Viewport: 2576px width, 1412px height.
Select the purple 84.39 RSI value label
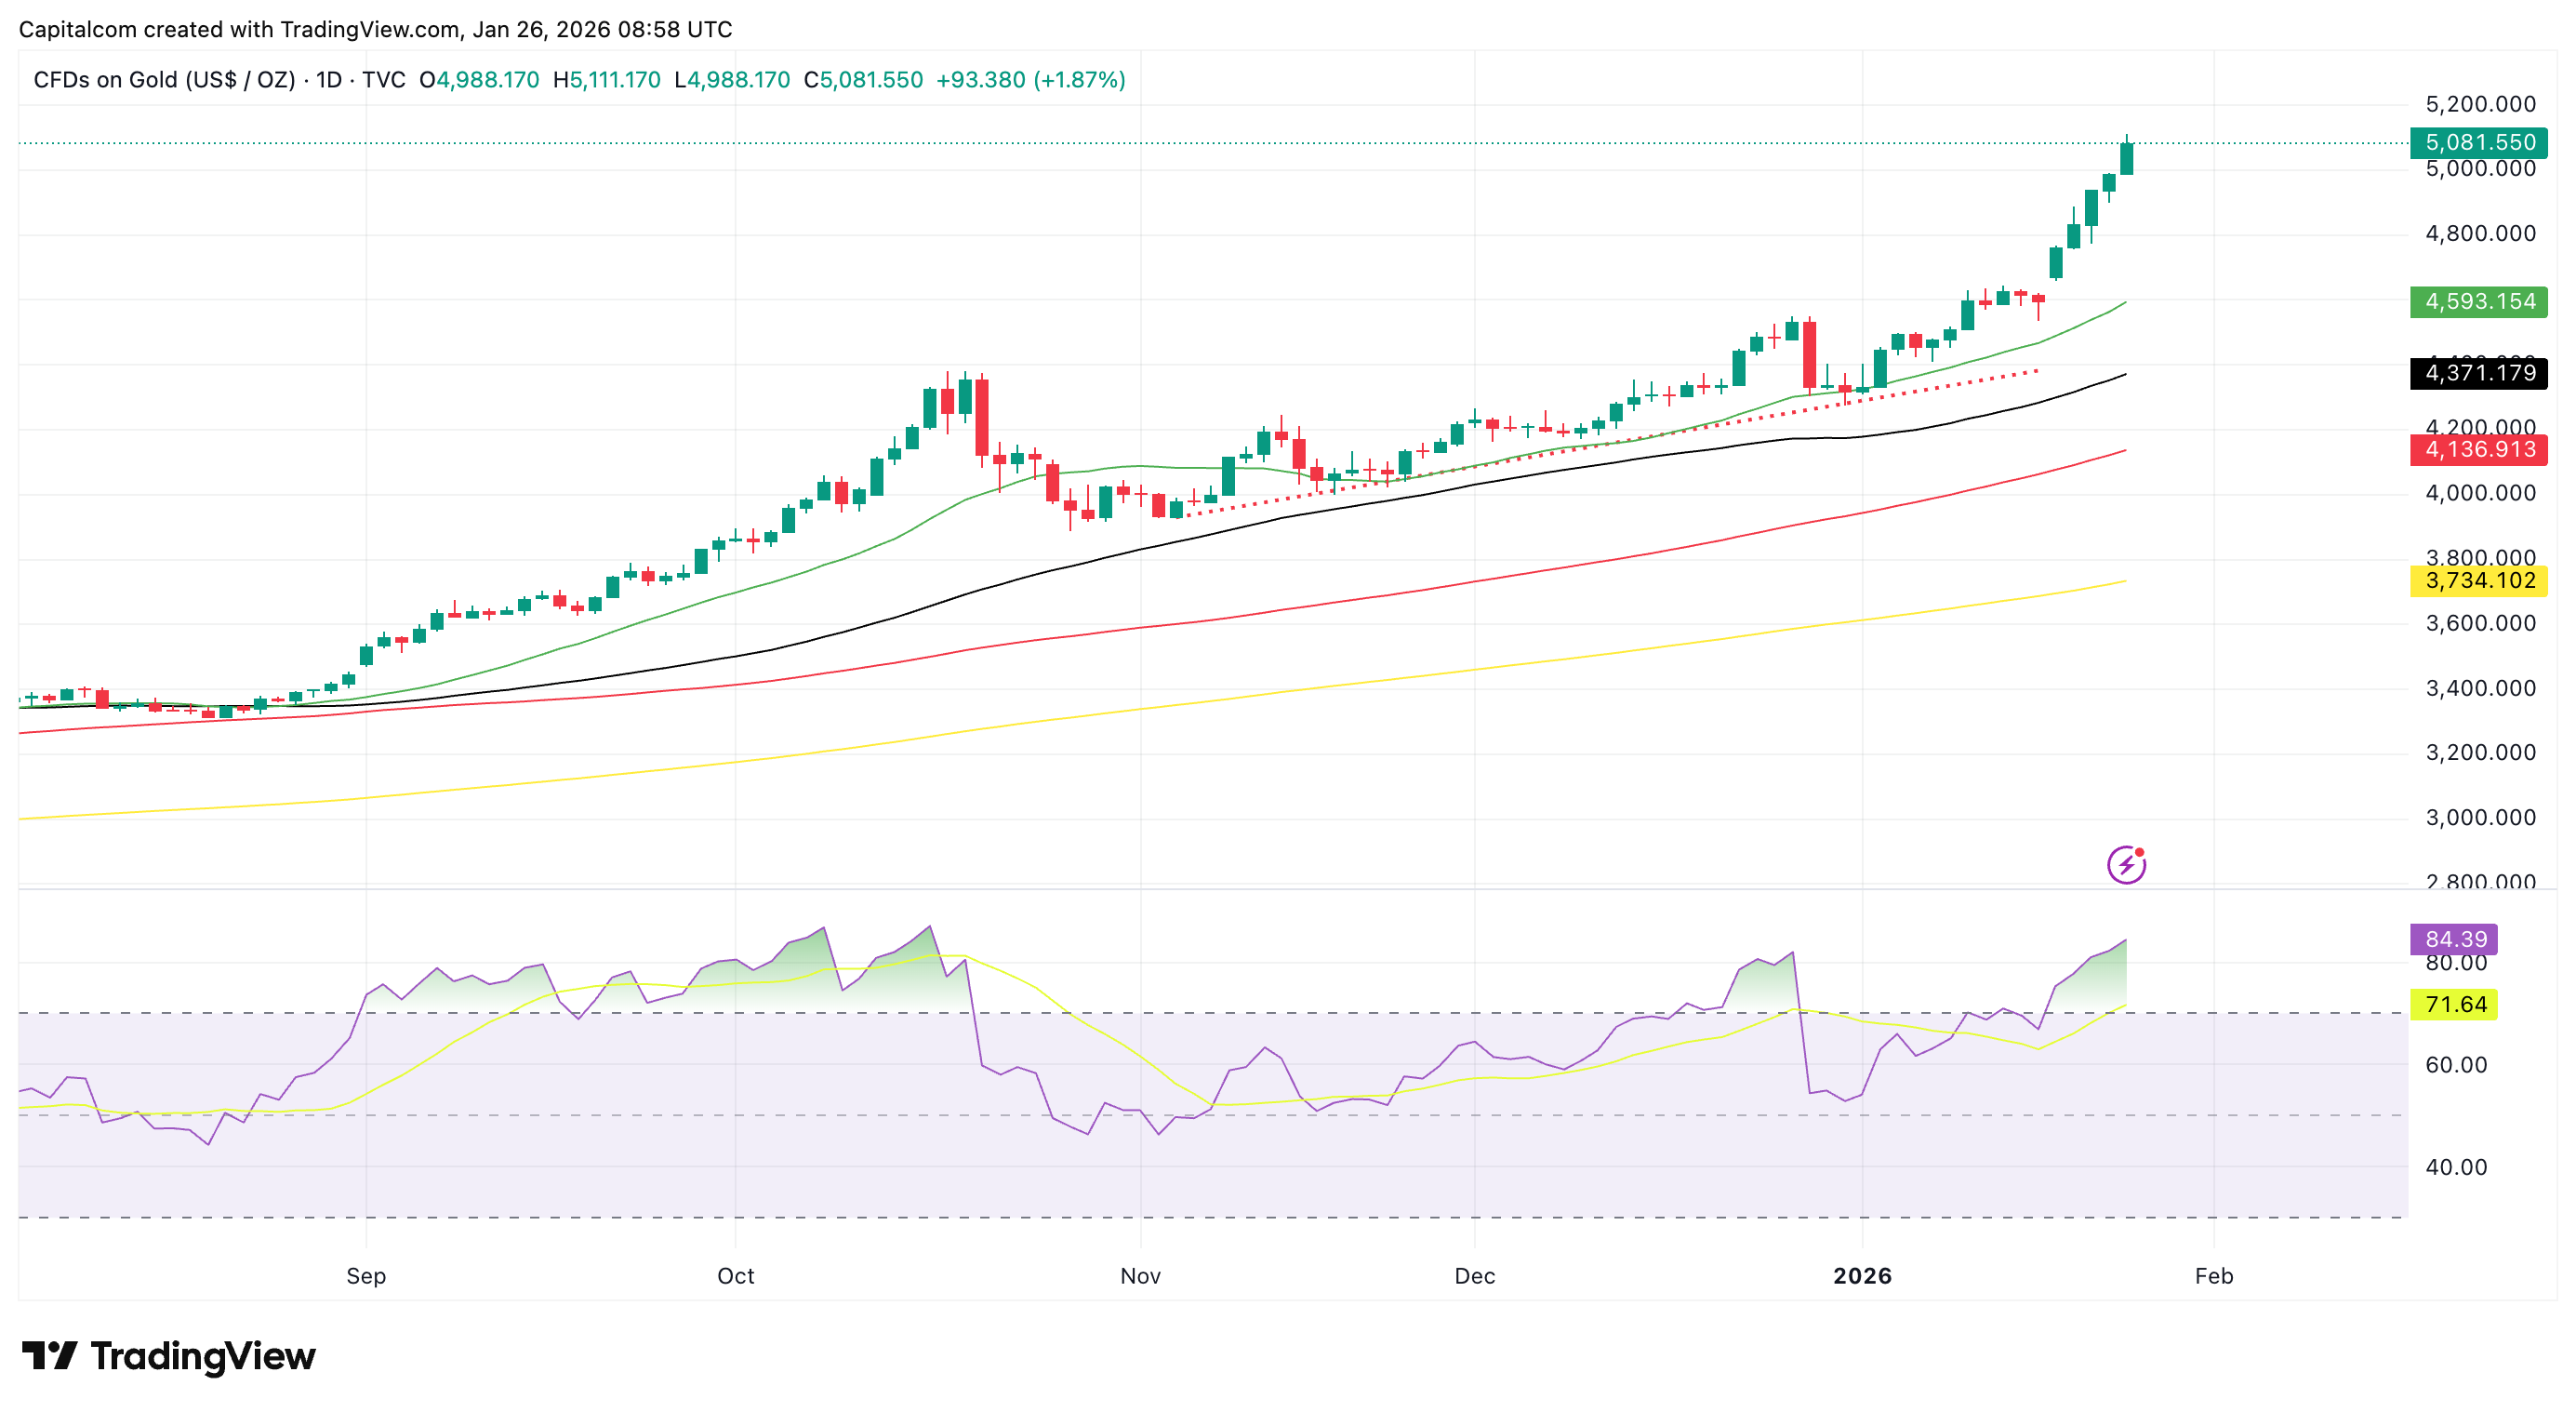pyautogui.click(x=2454, y=939)
